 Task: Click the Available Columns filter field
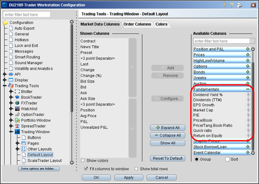pos(221,41)
